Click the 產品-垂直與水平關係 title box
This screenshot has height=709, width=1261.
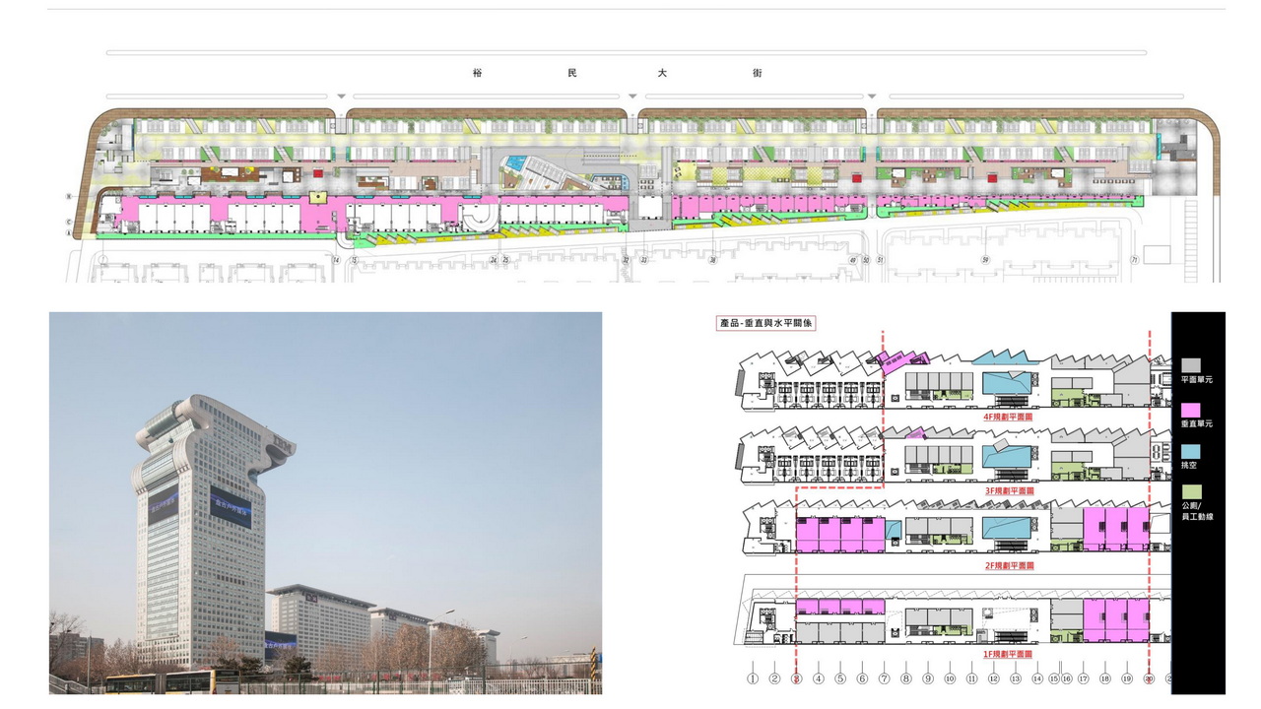coord(765,323)
